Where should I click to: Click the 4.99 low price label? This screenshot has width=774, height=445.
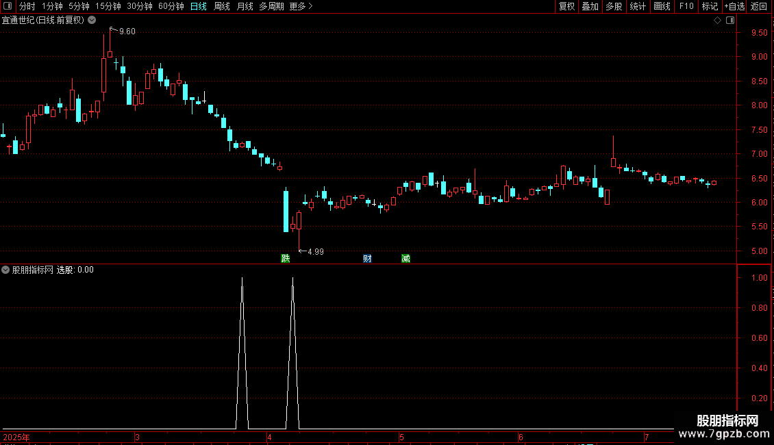pyautogui.click(x=316, y=252)
